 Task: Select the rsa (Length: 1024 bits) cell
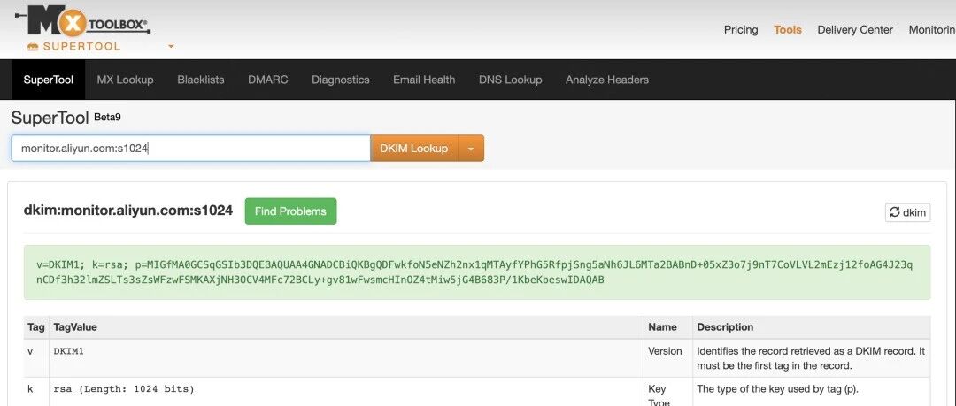[346, 391]
